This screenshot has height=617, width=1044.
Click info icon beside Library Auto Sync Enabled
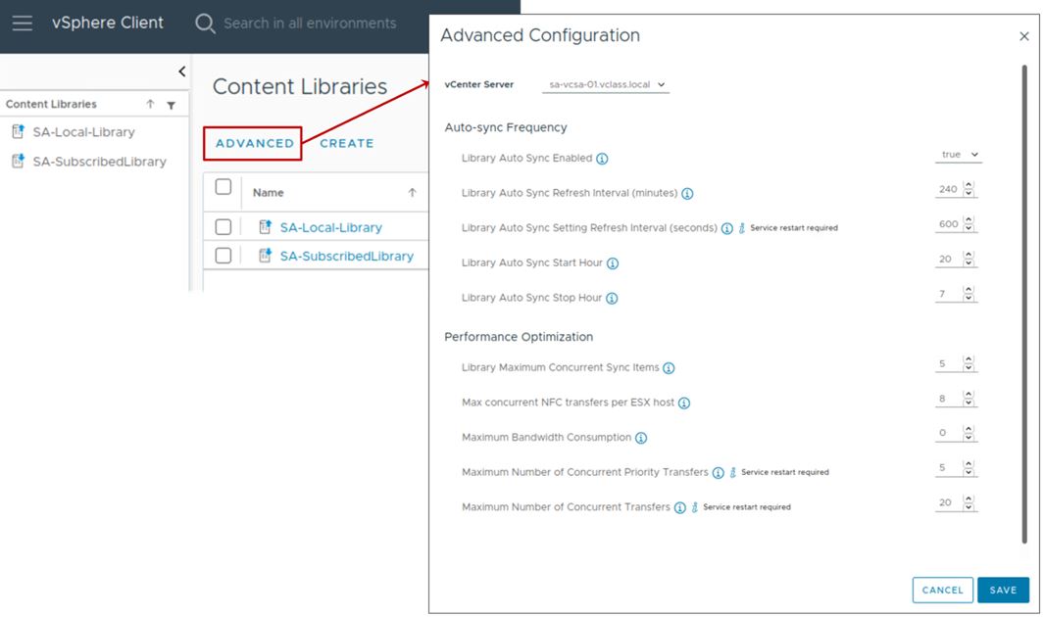click(x=602, y=159)
